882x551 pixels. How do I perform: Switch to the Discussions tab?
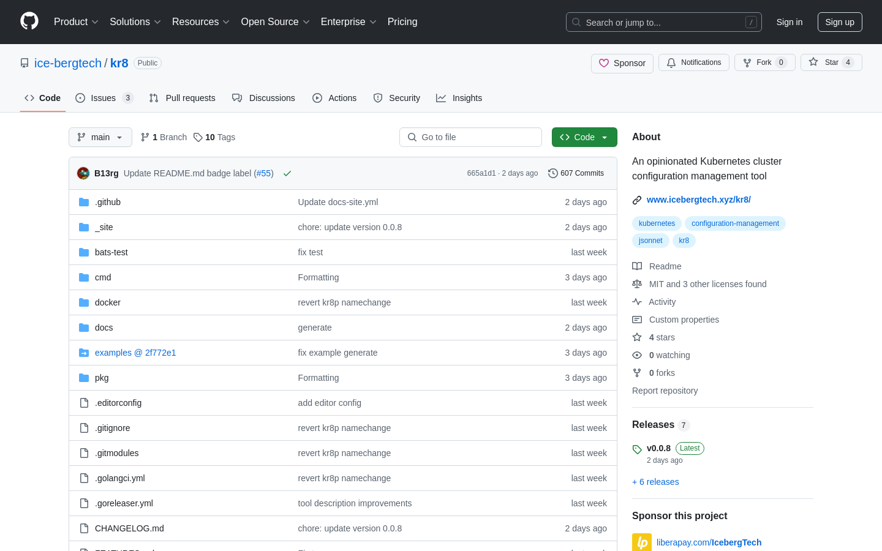tap(263, 98)
